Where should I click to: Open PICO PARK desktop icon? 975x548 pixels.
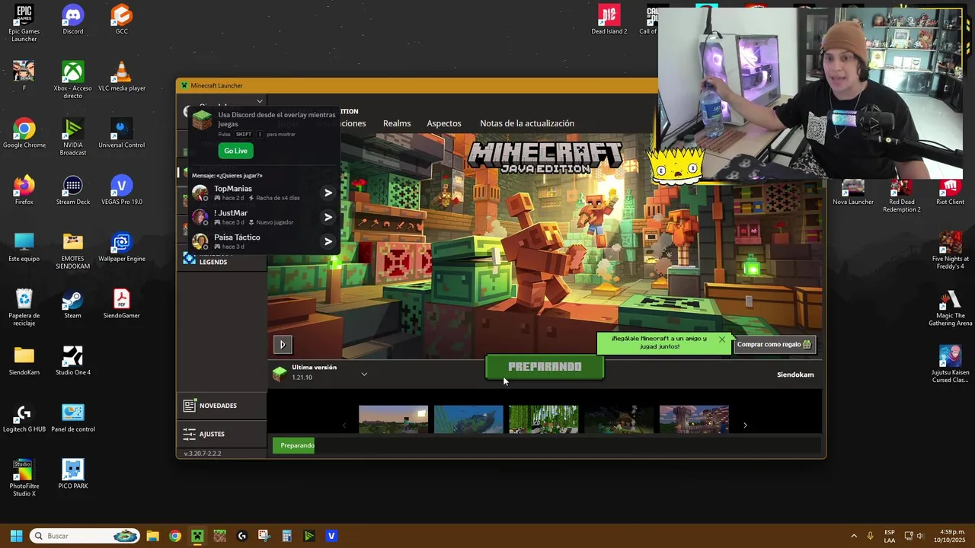[72, 474]
